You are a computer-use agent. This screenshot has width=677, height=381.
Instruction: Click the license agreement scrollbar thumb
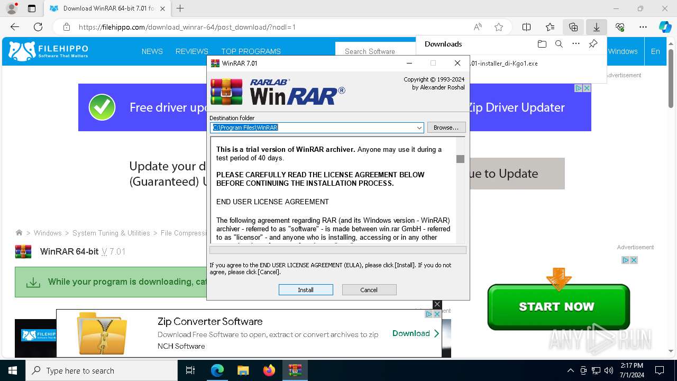460,159
